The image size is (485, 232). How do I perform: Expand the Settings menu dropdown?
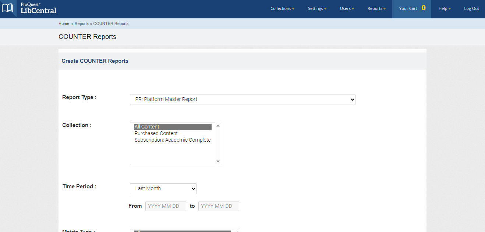click(316, 8)
